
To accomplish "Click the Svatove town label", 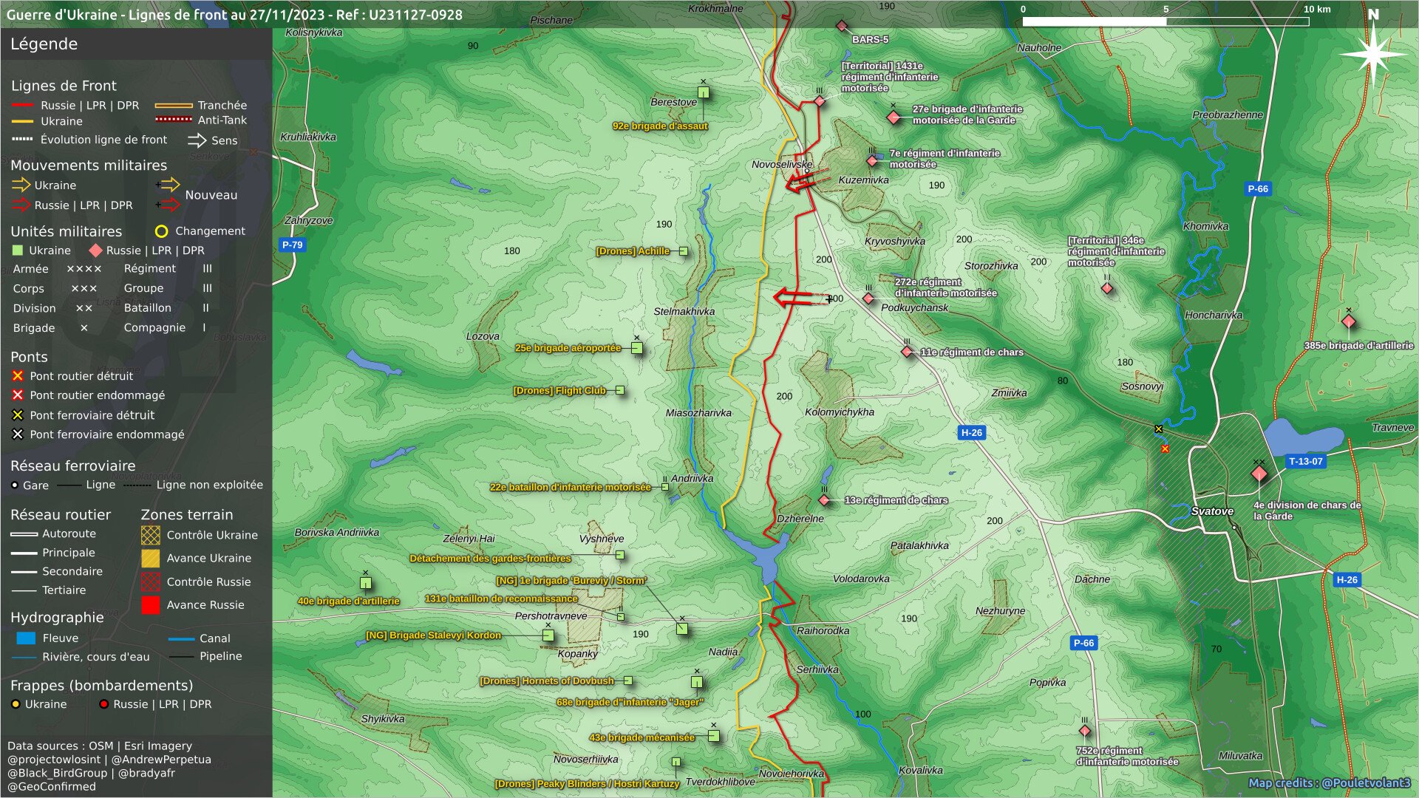I will pos(1212,511).
